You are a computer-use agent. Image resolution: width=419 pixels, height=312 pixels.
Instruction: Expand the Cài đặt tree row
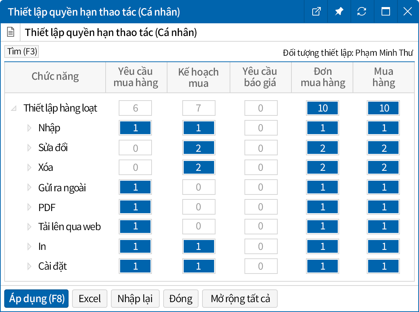tap(30, 266)
